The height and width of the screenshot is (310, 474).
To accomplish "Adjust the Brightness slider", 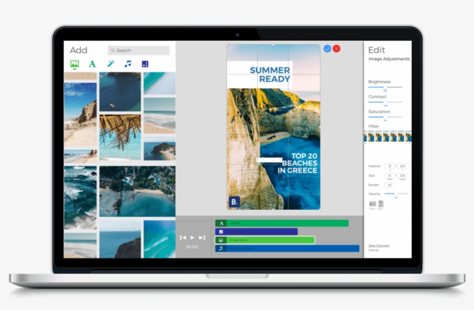I will coord(385,87).
